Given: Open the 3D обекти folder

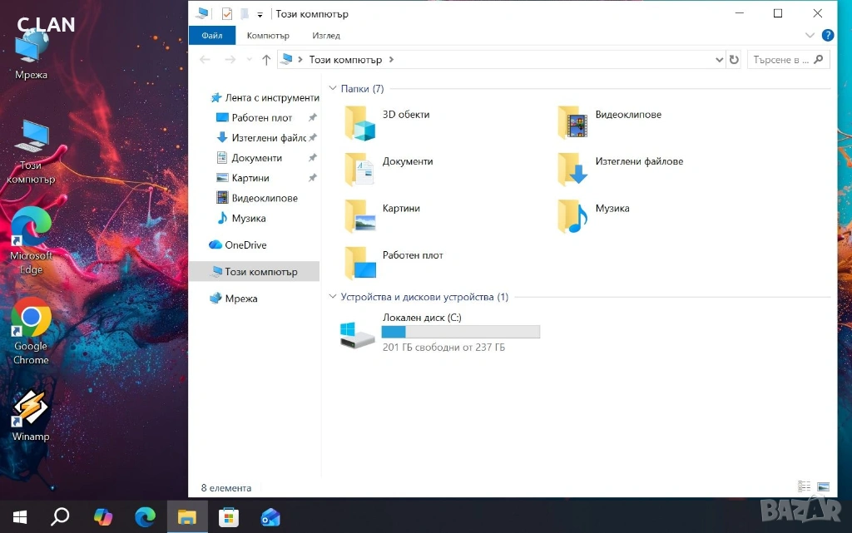Looking at the screenshot, I should (360, 123).
